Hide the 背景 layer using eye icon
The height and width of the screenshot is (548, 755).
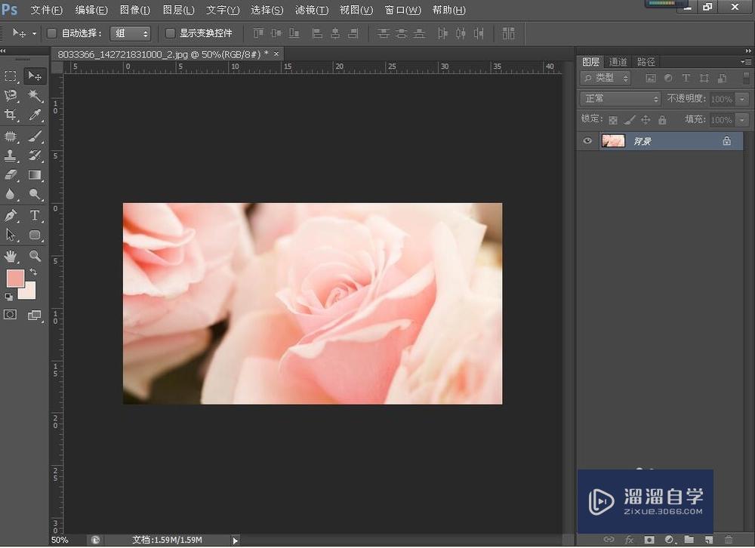(587, 141)
